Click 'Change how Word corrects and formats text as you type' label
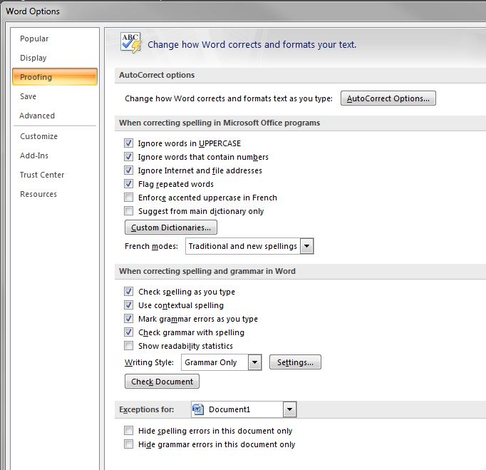Screen dimensions: 486x470 tap(229, 98)
